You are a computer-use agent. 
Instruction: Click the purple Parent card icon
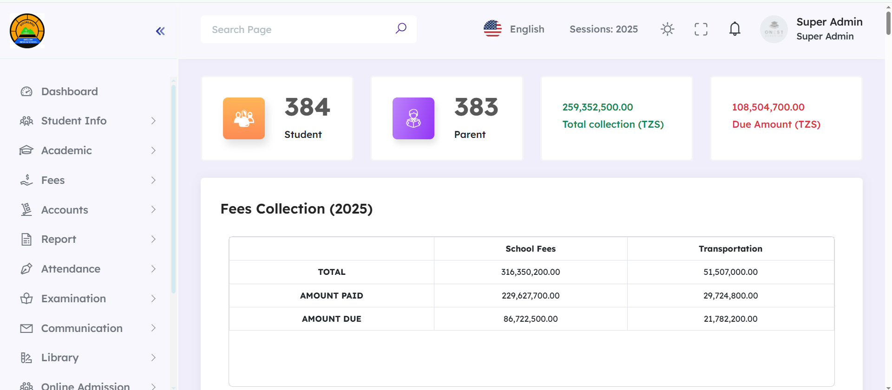click(413, 118)
